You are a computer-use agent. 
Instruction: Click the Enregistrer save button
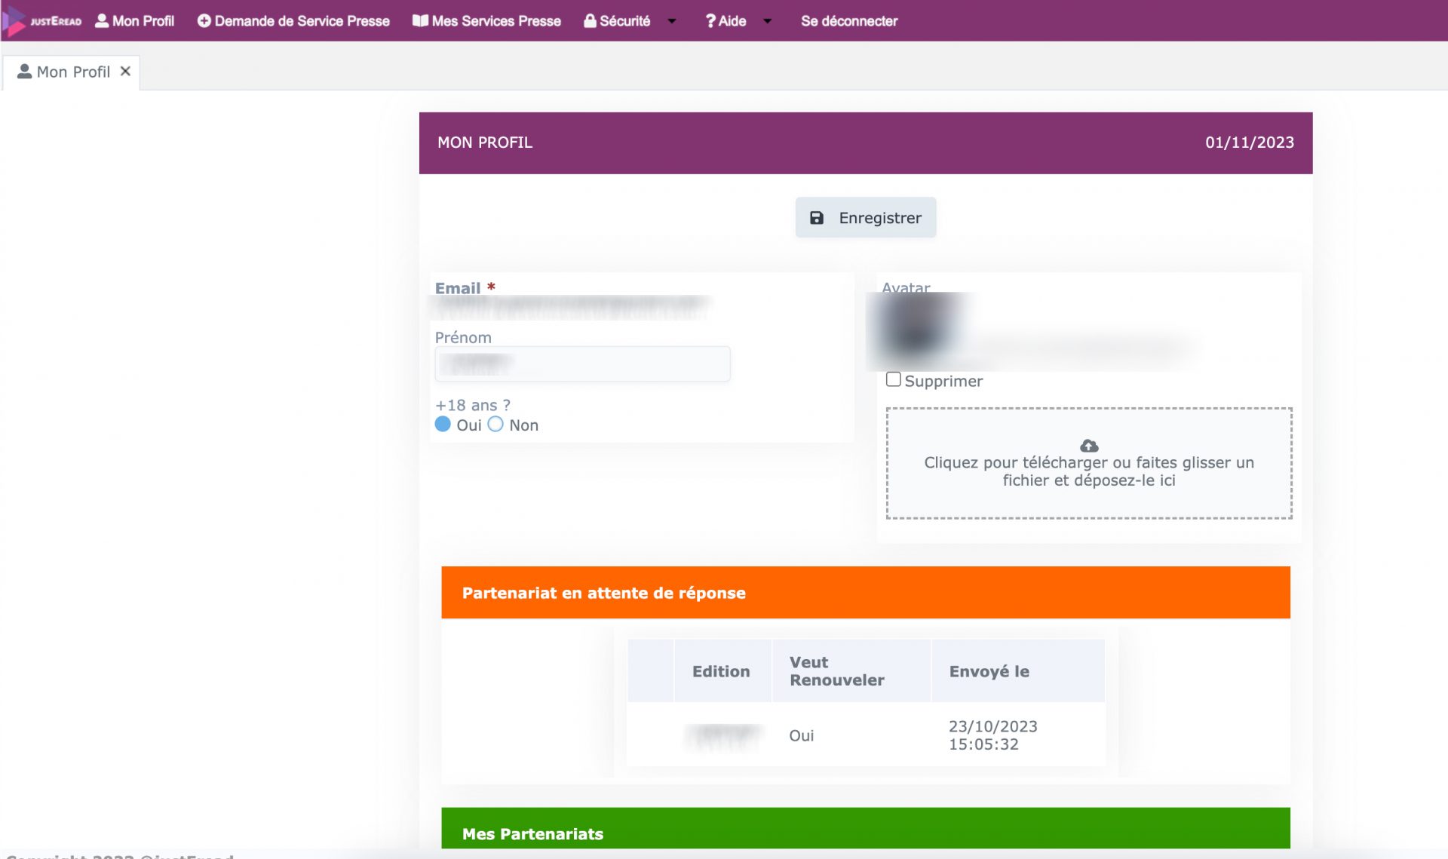click(x=866, y=218)
